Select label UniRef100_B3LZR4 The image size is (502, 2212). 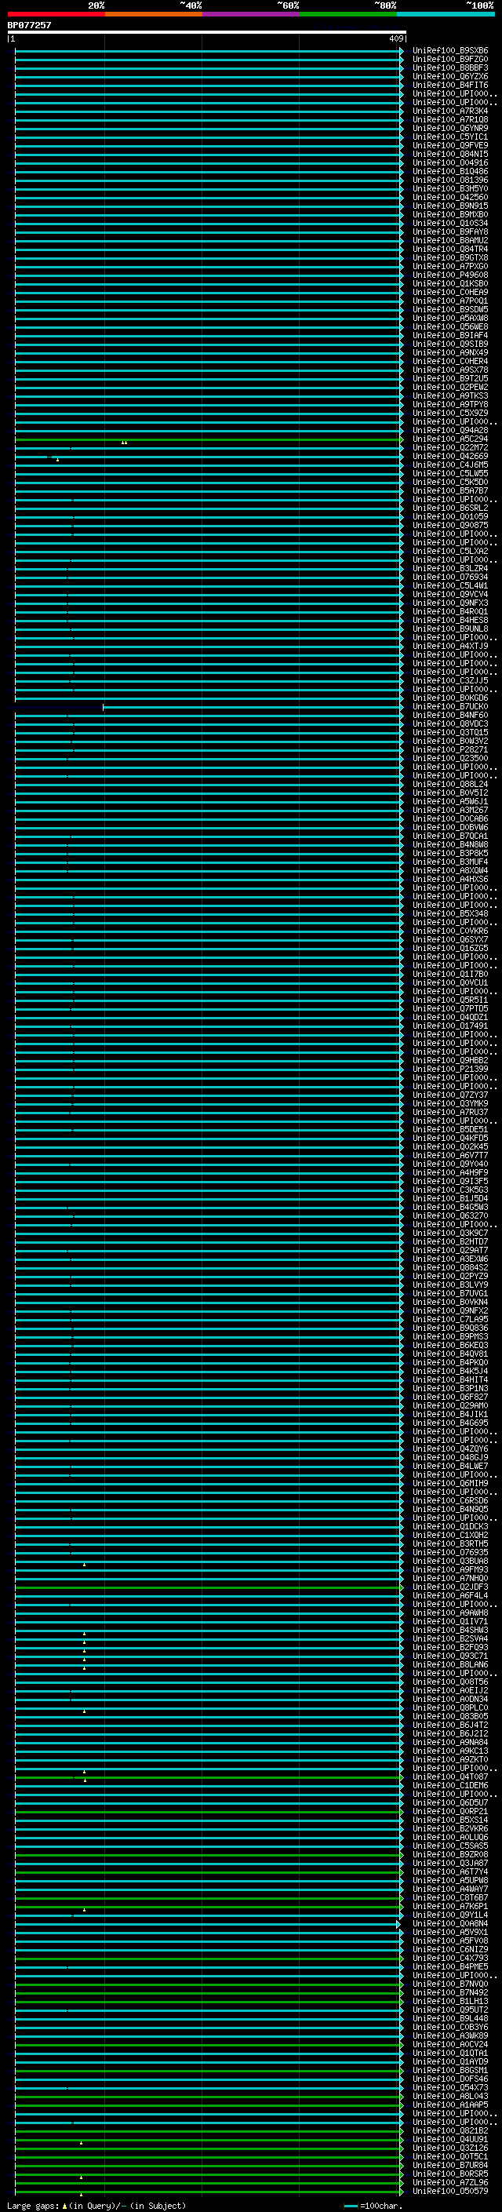click(449, 568)
